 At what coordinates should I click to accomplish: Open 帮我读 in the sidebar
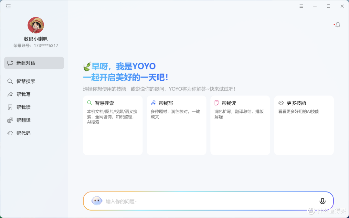pos(34,107)
